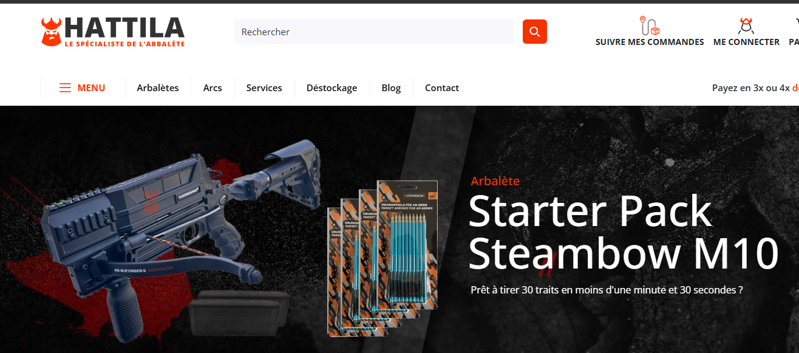
Task: Click the Steambow crossbow product image
Action: [x=164, y=243]
